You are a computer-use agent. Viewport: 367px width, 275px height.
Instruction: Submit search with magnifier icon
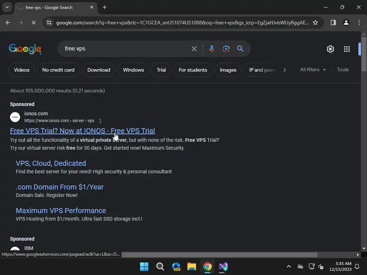point(240,49)
